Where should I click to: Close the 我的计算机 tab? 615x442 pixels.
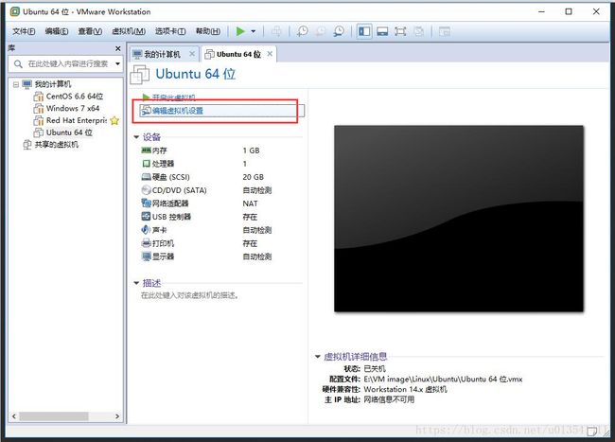click(192, 54)
